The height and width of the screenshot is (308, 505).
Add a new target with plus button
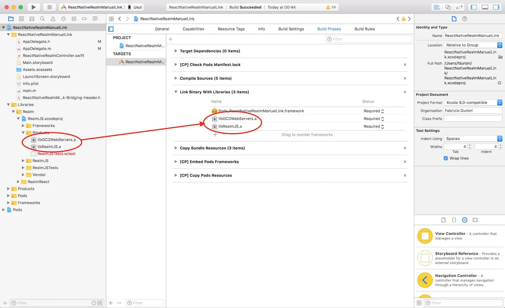coord(111,303)
